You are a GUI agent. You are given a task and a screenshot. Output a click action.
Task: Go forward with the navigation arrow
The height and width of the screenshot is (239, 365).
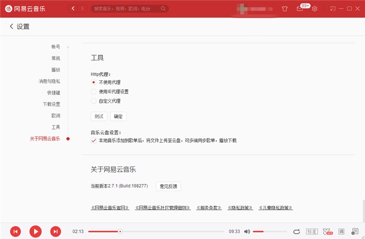82,9
